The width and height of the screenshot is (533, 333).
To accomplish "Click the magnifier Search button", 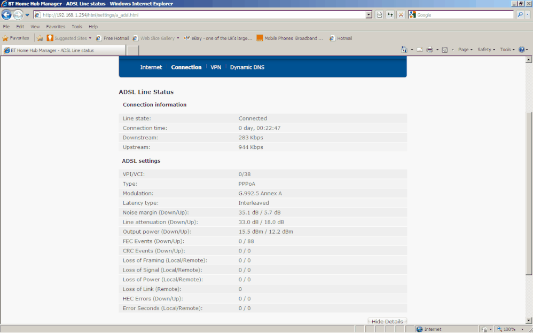I will pyautogui.click(x=520, y=15).
